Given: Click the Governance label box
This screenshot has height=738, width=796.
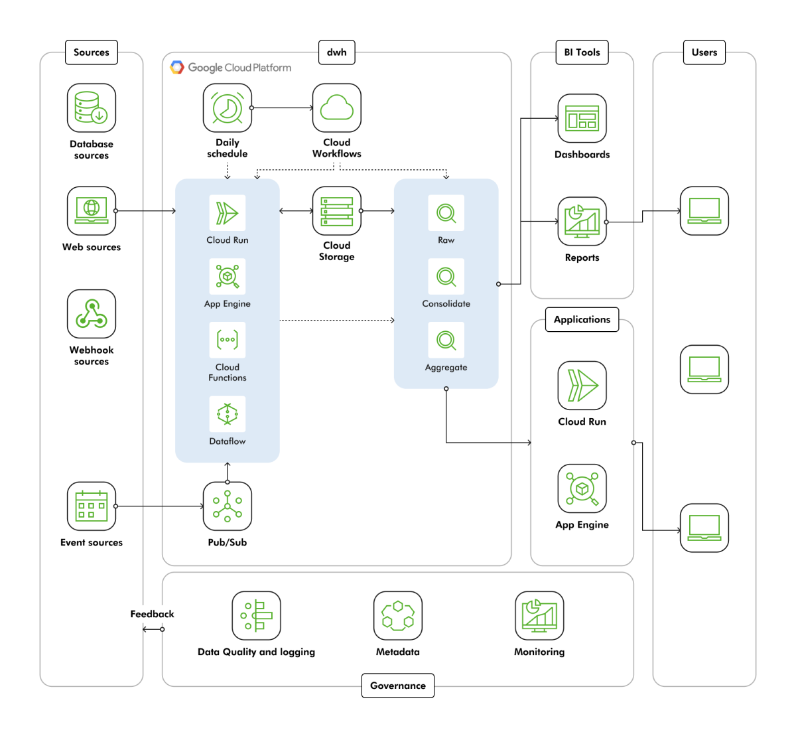Looking at the screenshot, I should [398, 686].
